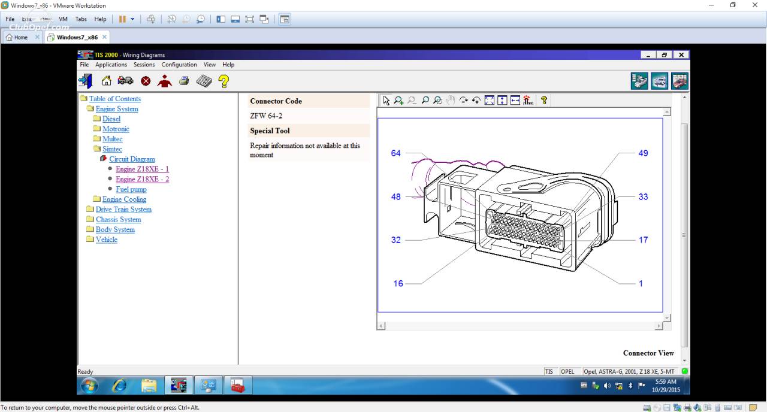Expand the Multec folder
This screenshot has height=412, width=767.
pyautogui.click(x=113, y=139)
